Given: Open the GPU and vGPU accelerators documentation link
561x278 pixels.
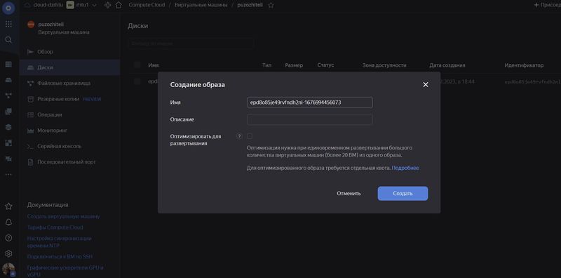Looking at the screenshot, I should pyautogui.click(x=65, y=271).
